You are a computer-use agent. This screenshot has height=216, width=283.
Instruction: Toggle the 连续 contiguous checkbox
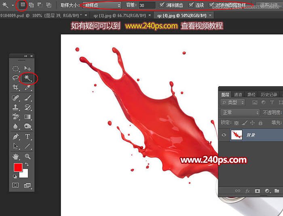(191, 5)
